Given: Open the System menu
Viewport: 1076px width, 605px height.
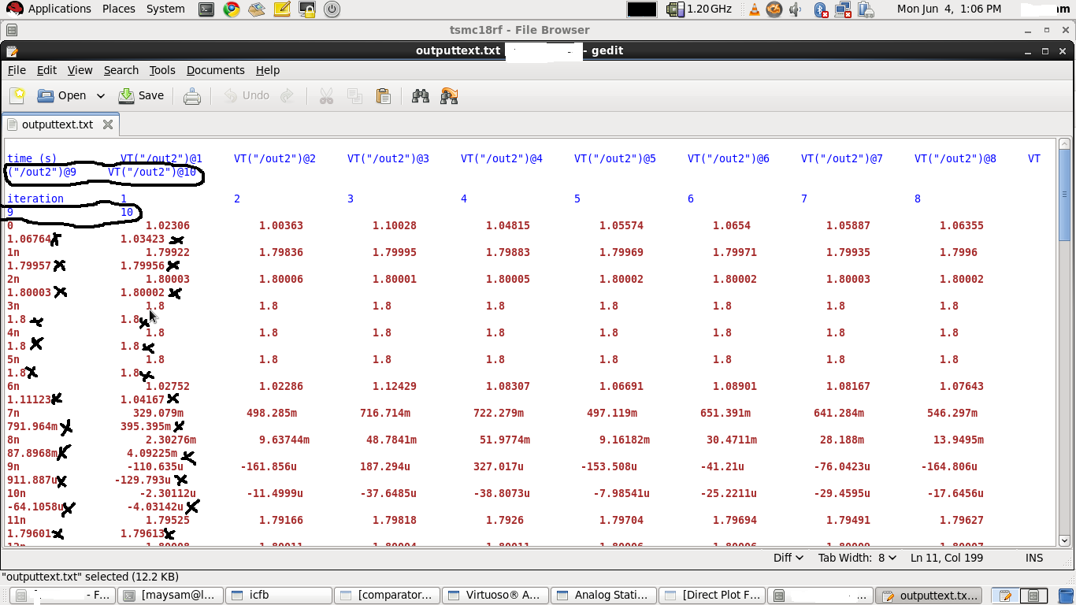Looking at the screenshot, I should tap(165, 9).
